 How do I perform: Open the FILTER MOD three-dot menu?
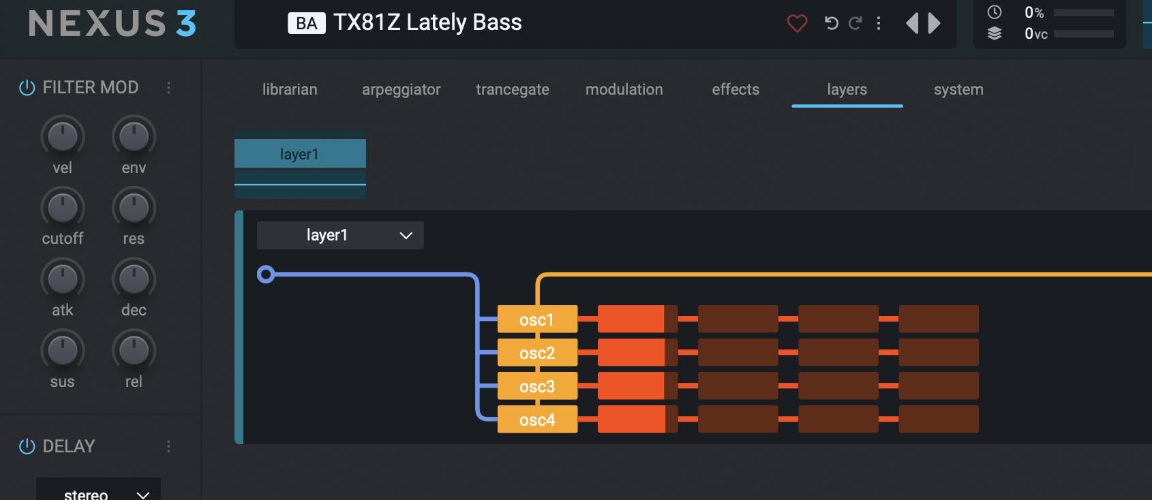[168, 88]
